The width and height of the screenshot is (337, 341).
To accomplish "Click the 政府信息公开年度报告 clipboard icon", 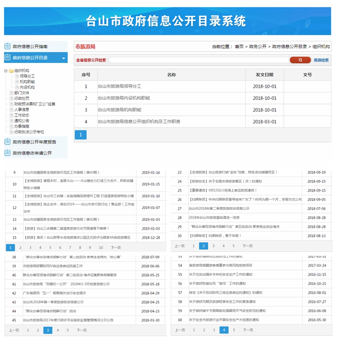I will tap(7, 142).
